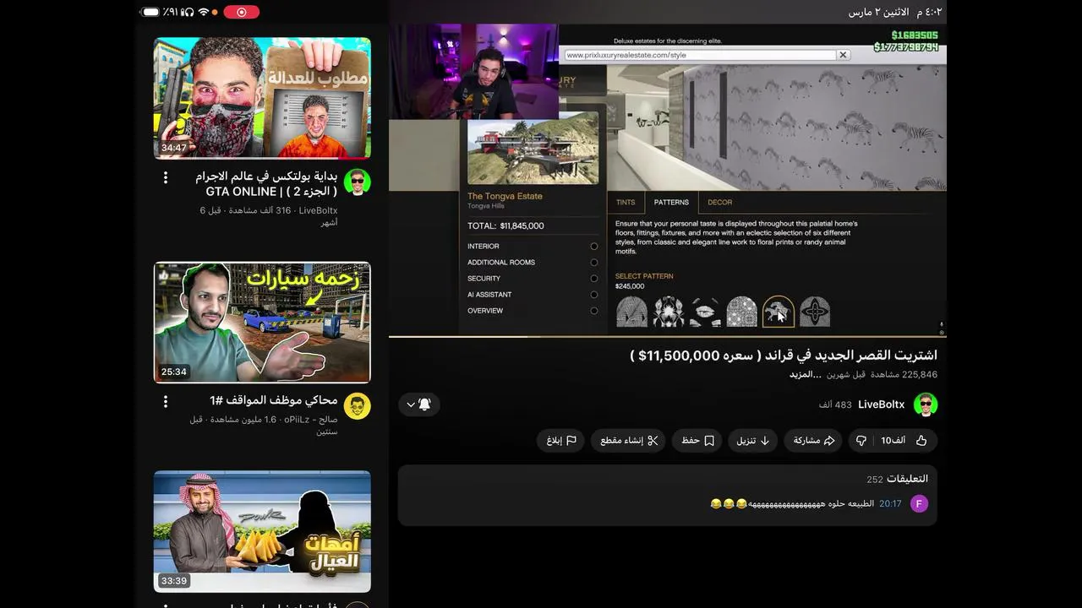Image resolution: width=1082 pixels, height=608 pixels.
Task: Tap the Wi-Fi icon in the status bar
Action: pos(203,12)
